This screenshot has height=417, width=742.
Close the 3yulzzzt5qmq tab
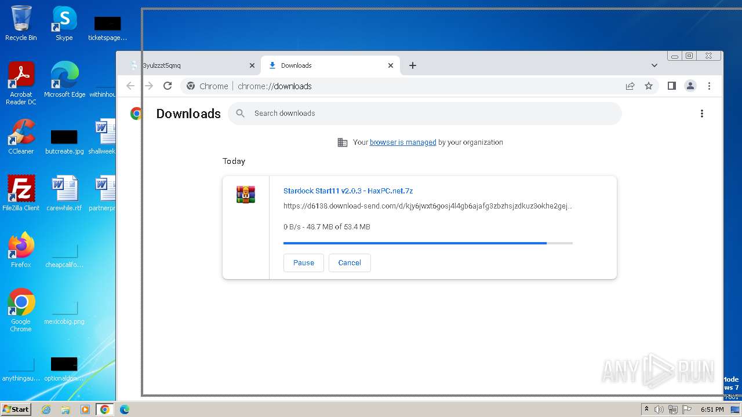(x=252, y=65)
